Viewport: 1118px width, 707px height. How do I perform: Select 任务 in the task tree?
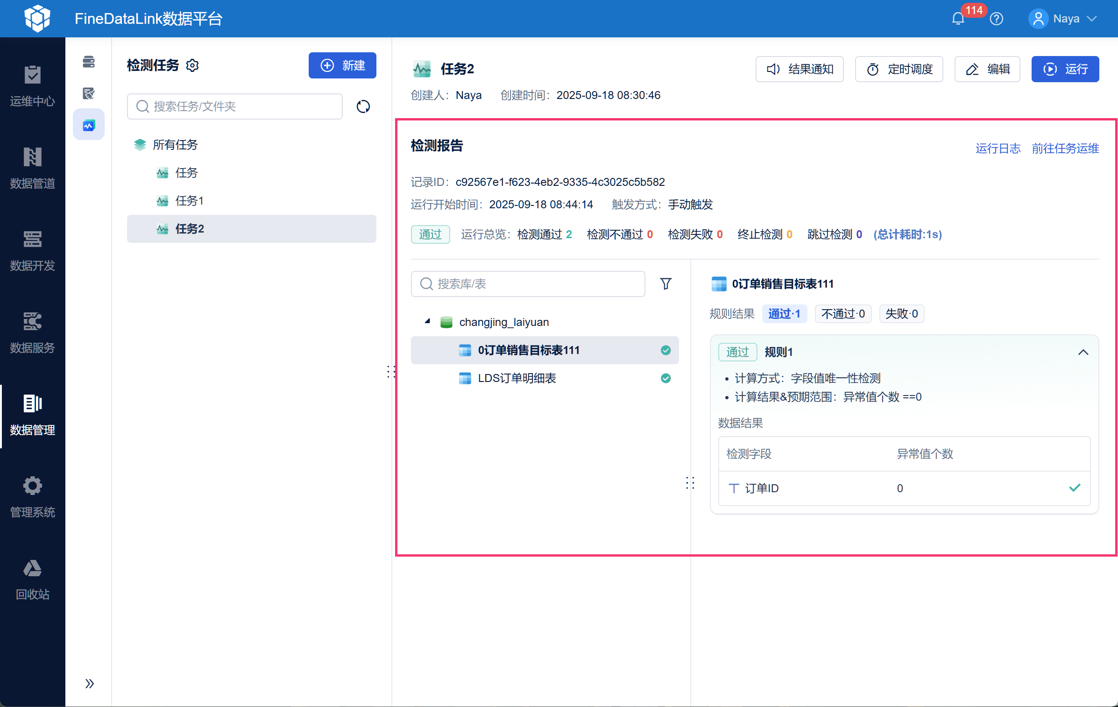pos(252,173)
